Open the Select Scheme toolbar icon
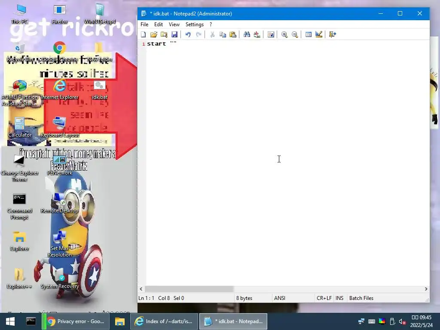 pos(309,34)
